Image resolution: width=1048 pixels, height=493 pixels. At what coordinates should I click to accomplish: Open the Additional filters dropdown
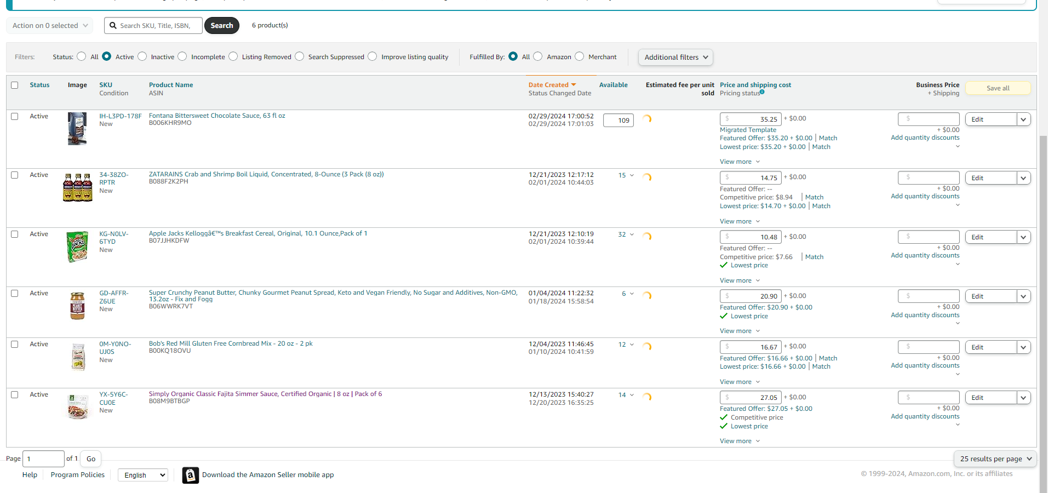click(x=675, y=57)
